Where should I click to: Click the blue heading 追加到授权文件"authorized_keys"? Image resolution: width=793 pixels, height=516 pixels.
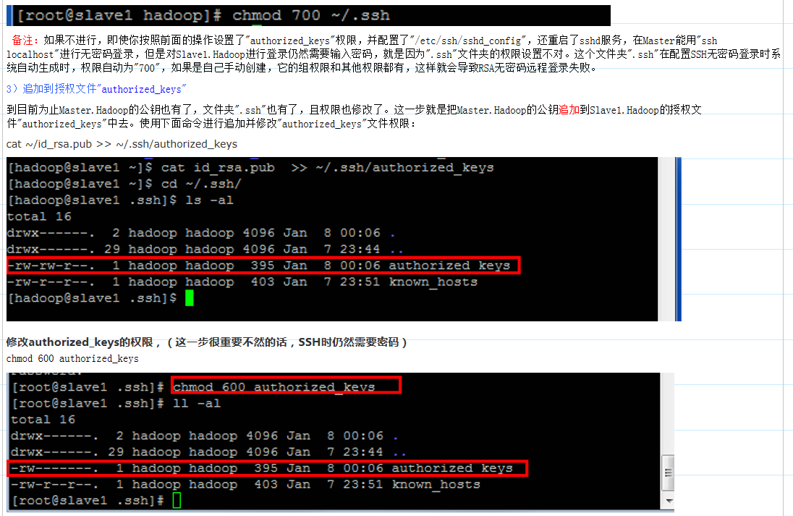[96, 89]
